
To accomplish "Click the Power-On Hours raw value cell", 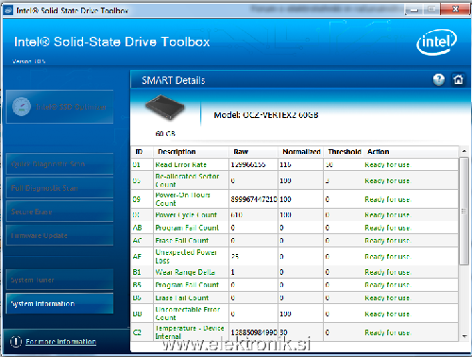I will pos(253,199).
